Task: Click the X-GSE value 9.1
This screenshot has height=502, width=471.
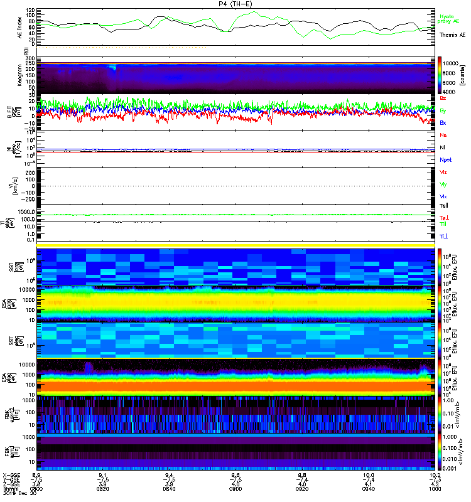Action: 102,476
